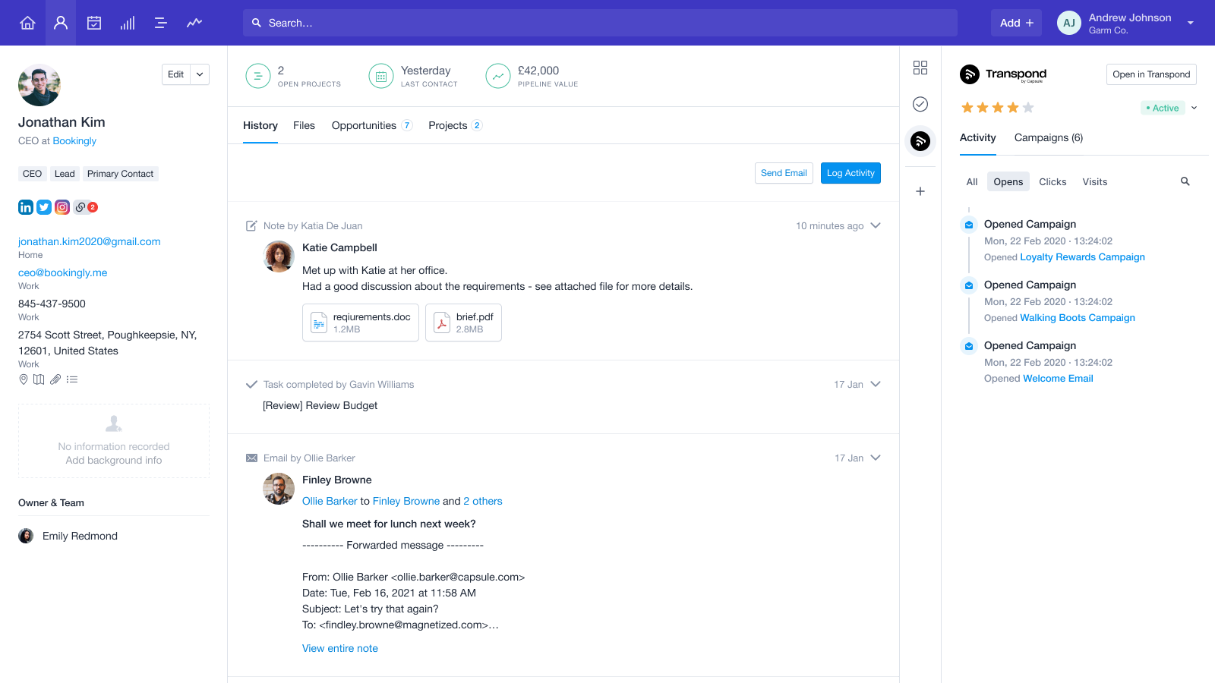Filter activity by Clicks
Screen dimensions: 1215x683
click(x=1052, y=181)
